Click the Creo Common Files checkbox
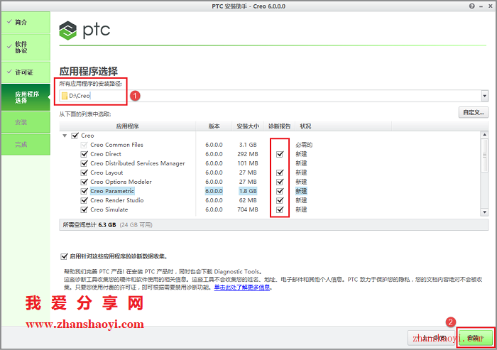497x350 pixels. (x=84, y=145)
